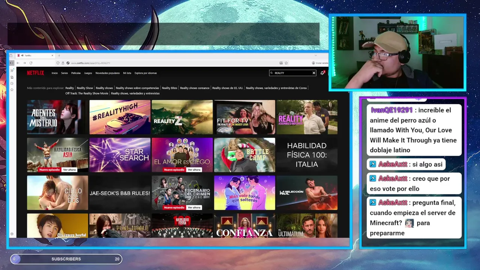Open the Juegos menu item
The height and width of the screenshot is (270, 480).
88,73
